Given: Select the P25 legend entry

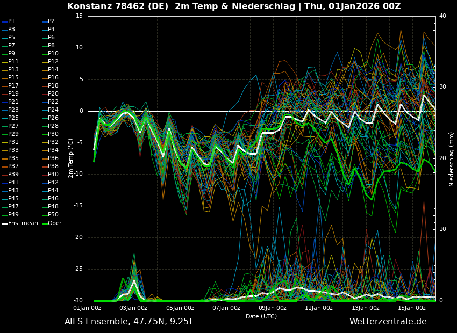Looking at the screenshot, I should pos(13,118).
